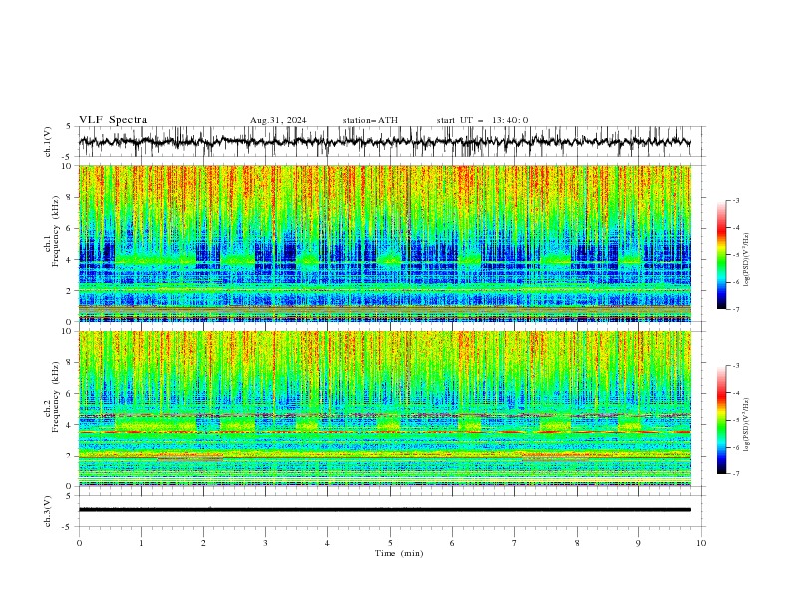Screen dimensions: 790x610
Task: Click time axis tick label "0"
Action: click(x=79, y=543)
